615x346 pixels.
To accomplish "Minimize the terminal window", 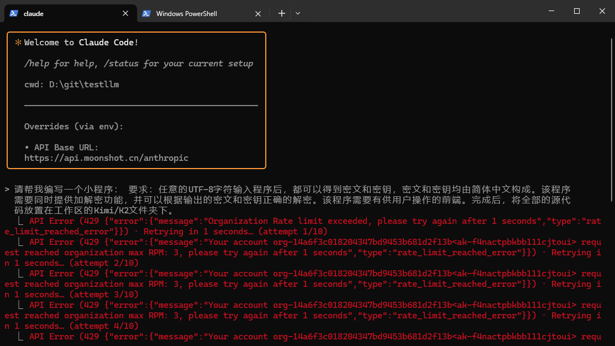I will pyautogui.click(x=551, y=11).
